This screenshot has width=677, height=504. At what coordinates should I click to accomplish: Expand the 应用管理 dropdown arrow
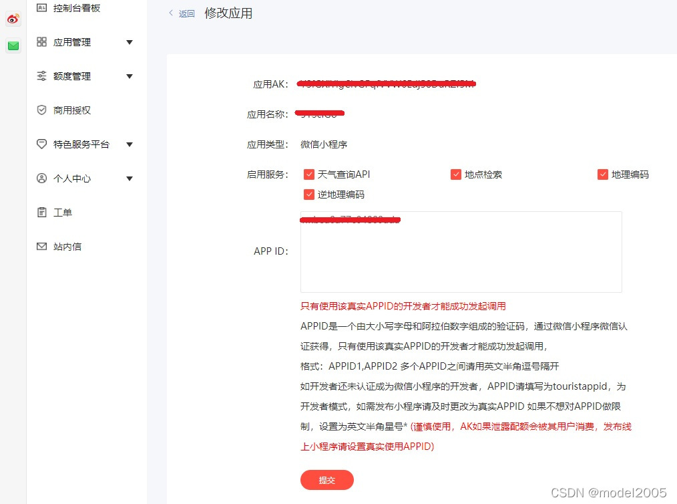point(129,42)
